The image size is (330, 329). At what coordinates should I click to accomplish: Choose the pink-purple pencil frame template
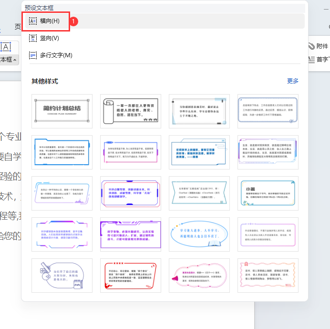[x=131, y=152]
